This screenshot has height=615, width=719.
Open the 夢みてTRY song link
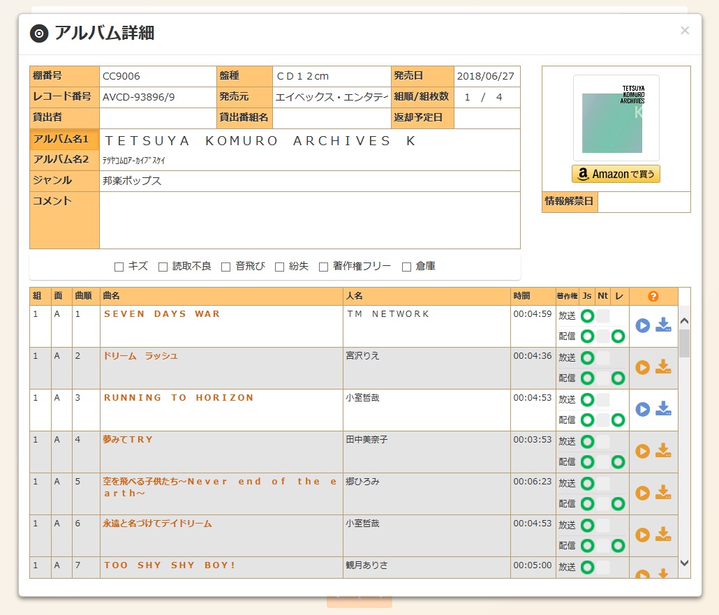[128, 439]
